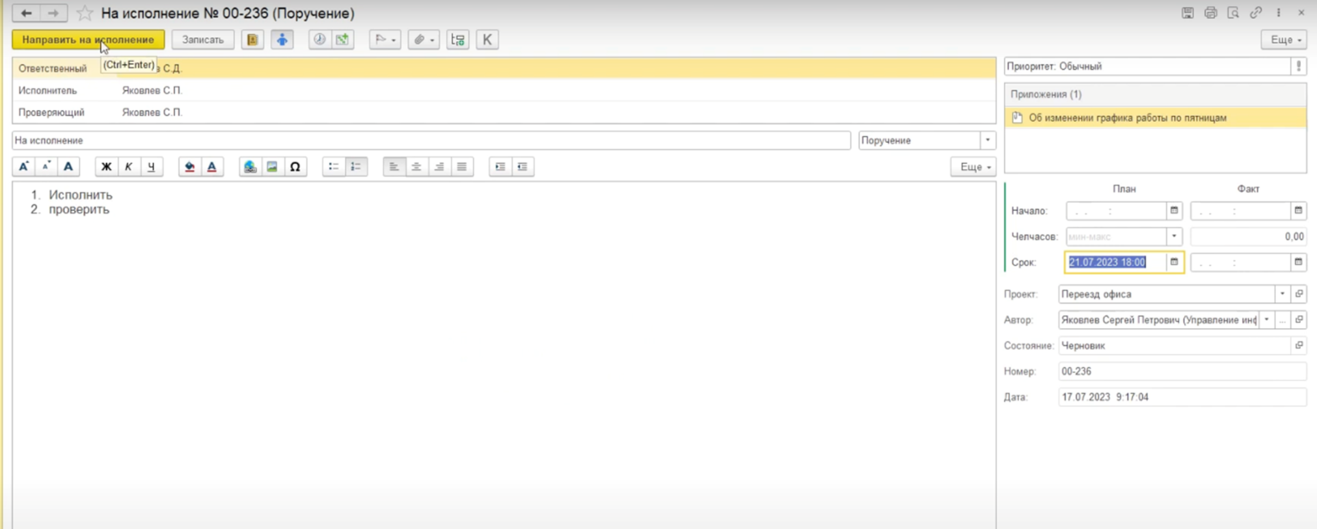
Task: Click the K button in toolbar
Action: (x=487, y=40)
